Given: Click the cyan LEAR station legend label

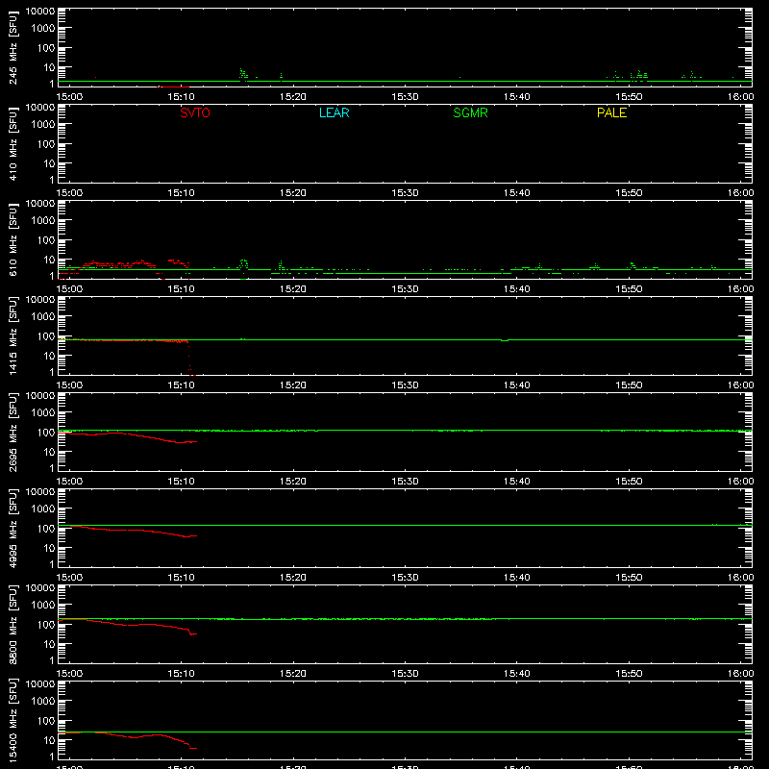Looking at the screenshot, I should (334, 112).
